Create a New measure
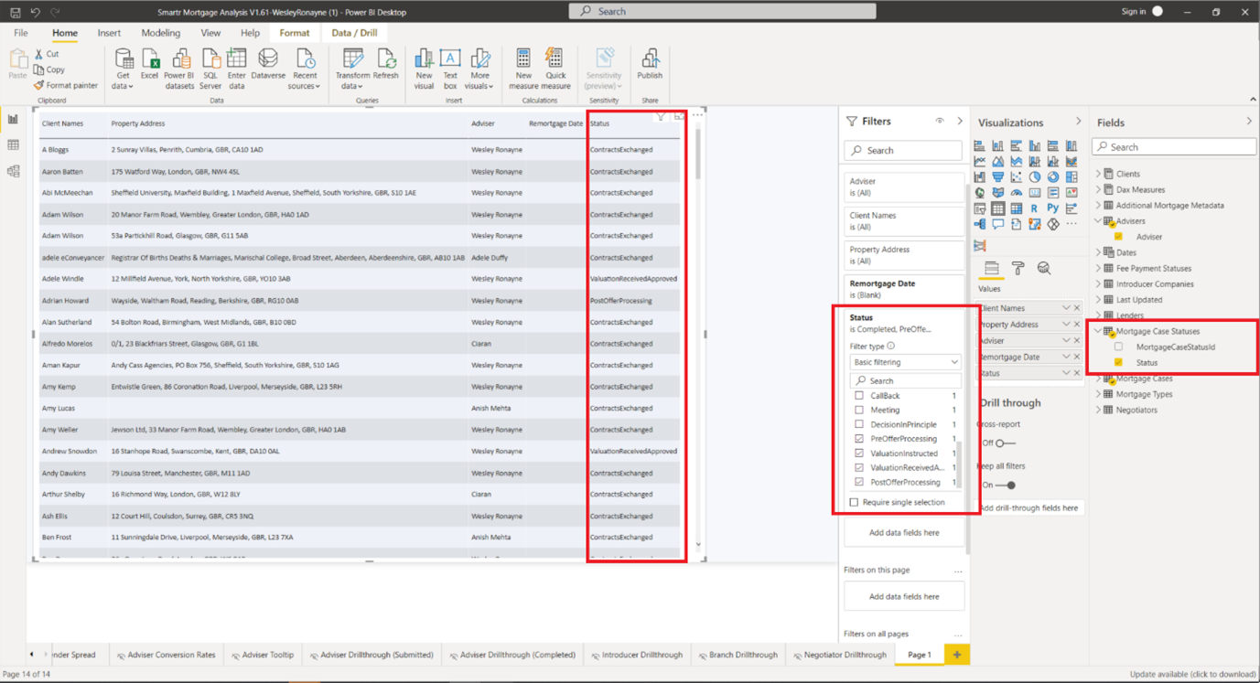The image size is (1260, 683). pyautogui.click(x=523, y=69)
